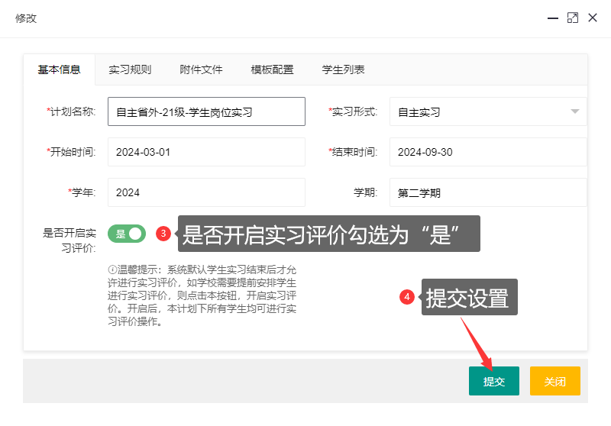Maximize the 修改 dialog window
611x426 pixels.
point(572,18)
